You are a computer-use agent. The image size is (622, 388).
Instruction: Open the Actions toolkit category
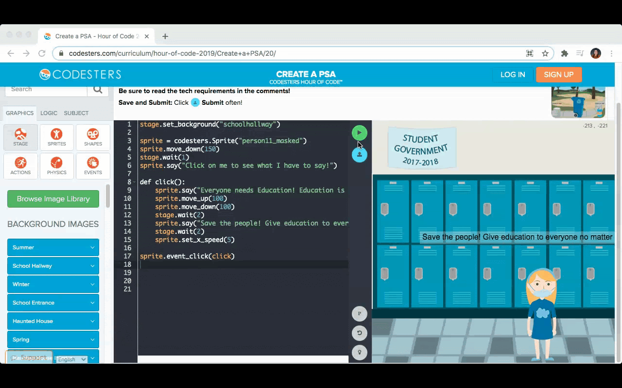click(20, 166)
